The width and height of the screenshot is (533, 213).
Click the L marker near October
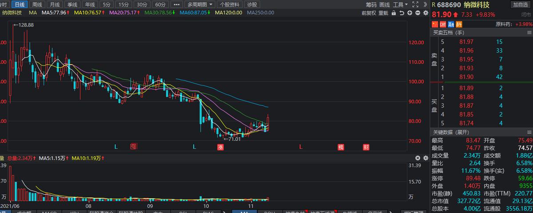click(195, 147)
